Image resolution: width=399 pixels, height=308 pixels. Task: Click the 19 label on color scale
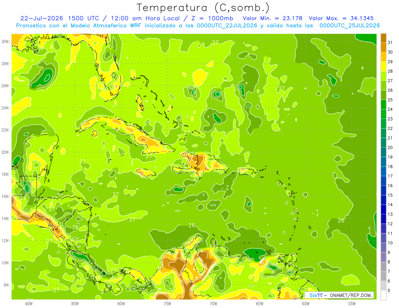390,157
